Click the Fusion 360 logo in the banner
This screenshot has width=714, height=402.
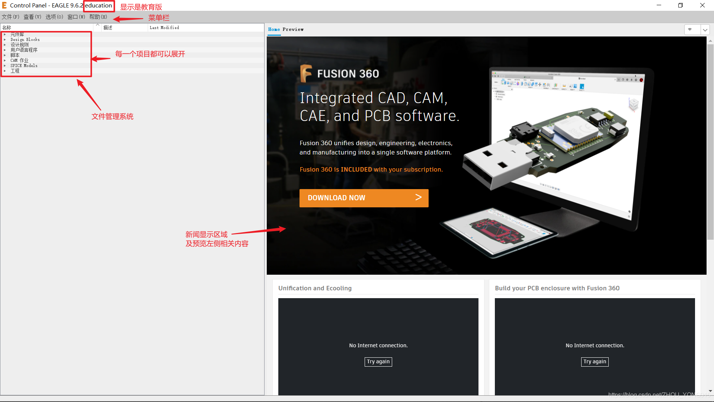[340, 73]
